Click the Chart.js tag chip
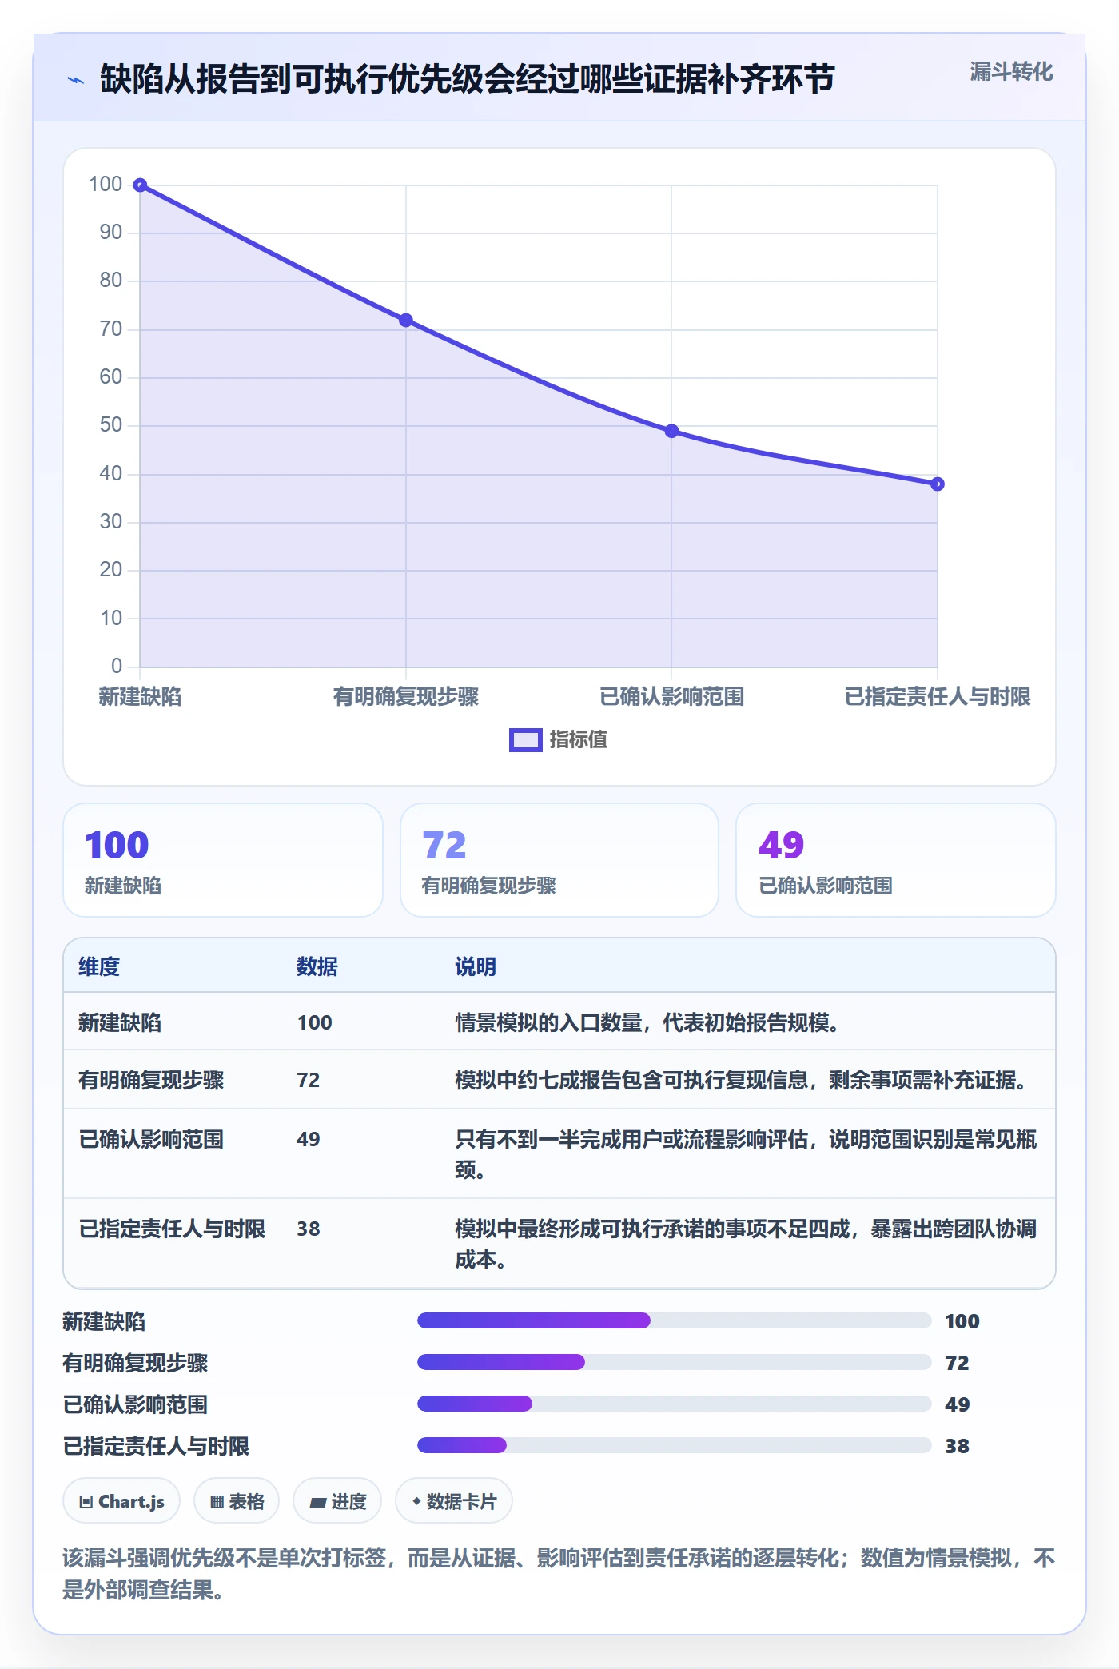The width and height of the screenshot is (1119, 1669). [x=121, y=1501]
